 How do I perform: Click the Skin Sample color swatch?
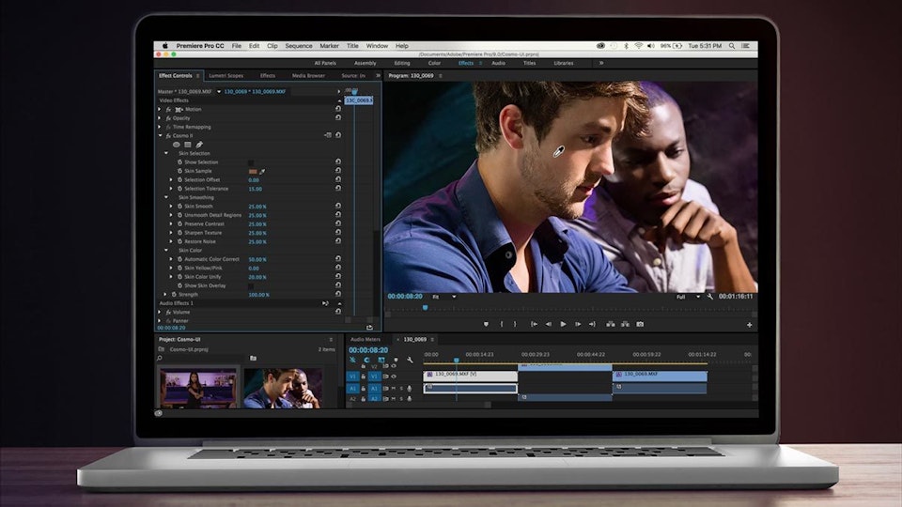[252, 171]
